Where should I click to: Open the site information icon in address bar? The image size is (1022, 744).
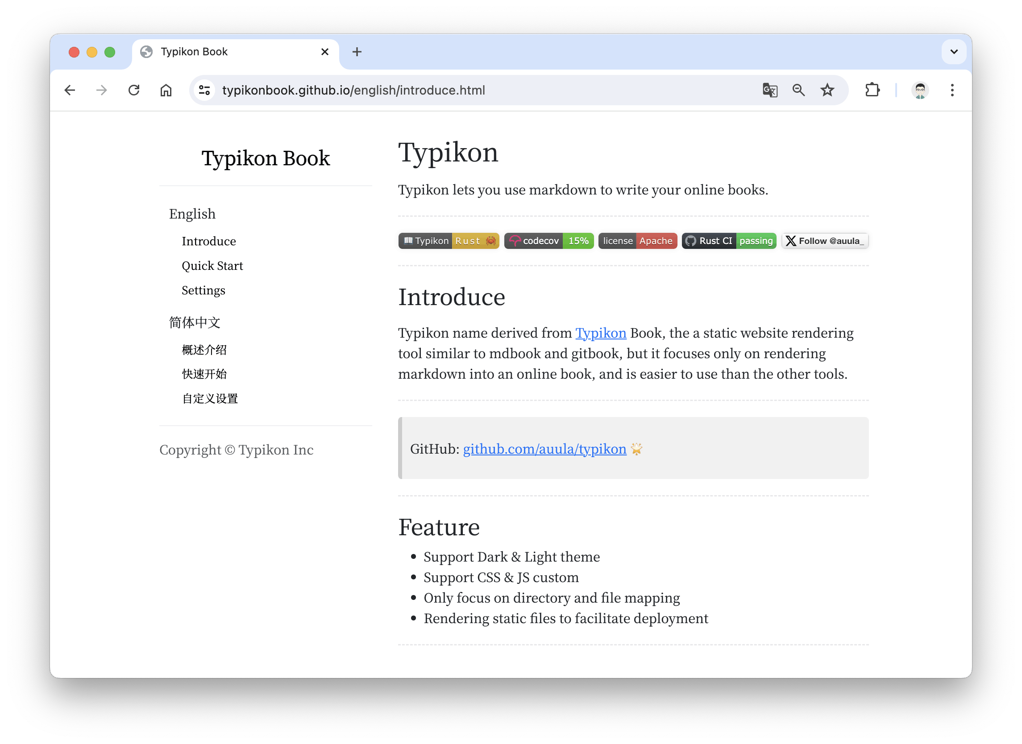point(204,90)
